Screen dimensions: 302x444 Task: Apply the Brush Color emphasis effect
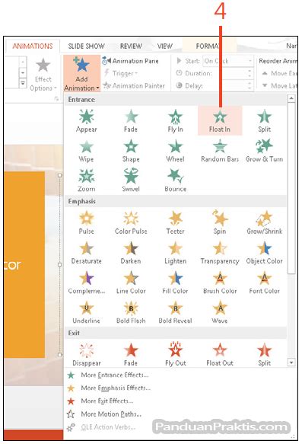[x=220, y=283]
